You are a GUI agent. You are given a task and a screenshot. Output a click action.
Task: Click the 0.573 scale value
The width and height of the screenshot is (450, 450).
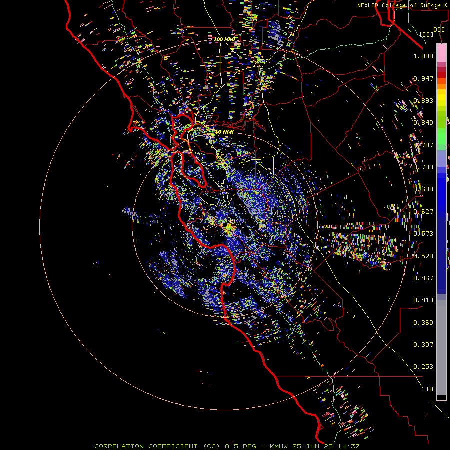[423, 234]
